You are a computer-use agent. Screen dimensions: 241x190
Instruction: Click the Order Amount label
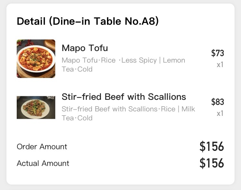[42, 147]
